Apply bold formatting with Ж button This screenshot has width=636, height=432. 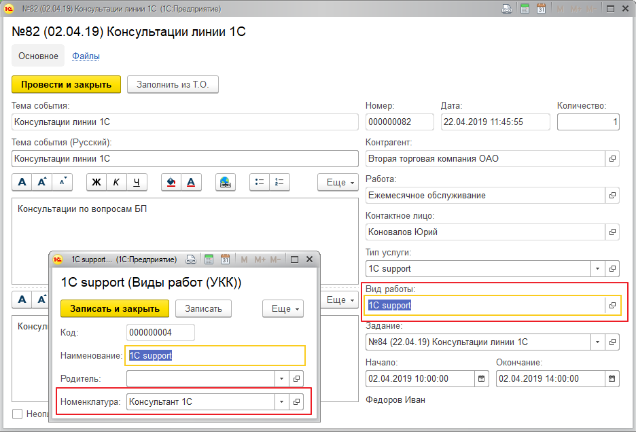pyautogui.click(x=96, y=183)
